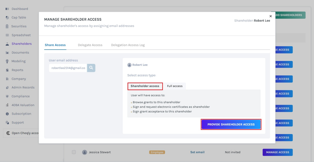This screenshot has height=162, width=314.
Task: Click Robert Lee's avatar icon
Action: [129, 65]
